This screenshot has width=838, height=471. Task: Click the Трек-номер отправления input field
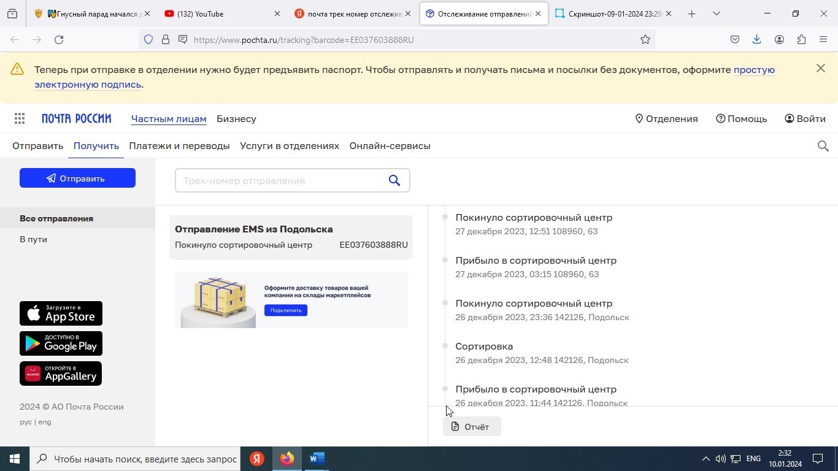coord(279,181)
